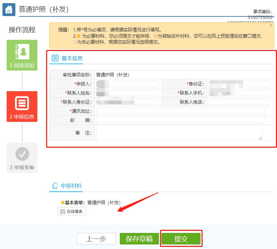Click the 基本信息 section list icon
The image size is (277, 249).
[55, 58]
